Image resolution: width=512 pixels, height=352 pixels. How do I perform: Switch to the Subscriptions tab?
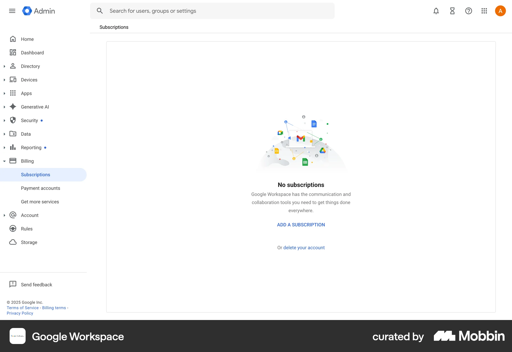click(114, 27)
